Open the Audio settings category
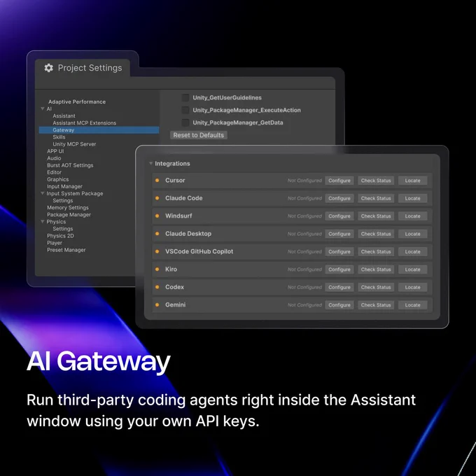The height and width of the screenshot is (476, 476). 54,158
